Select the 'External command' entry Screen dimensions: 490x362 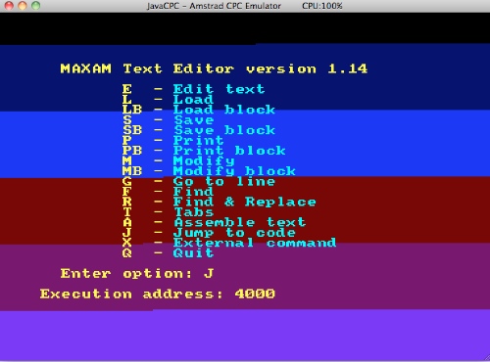[x=255, y=243]
